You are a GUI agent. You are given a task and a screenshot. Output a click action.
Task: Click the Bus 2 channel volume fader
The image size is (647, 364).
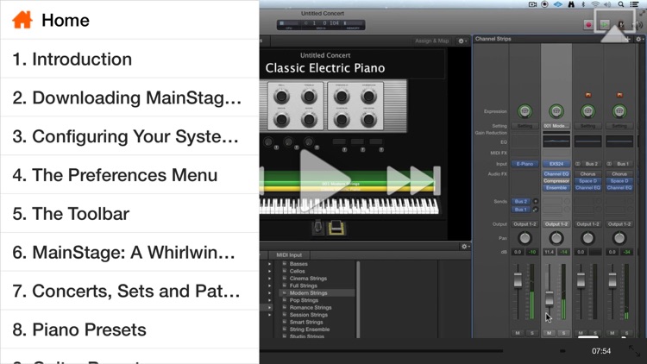(x=581, y=279)
